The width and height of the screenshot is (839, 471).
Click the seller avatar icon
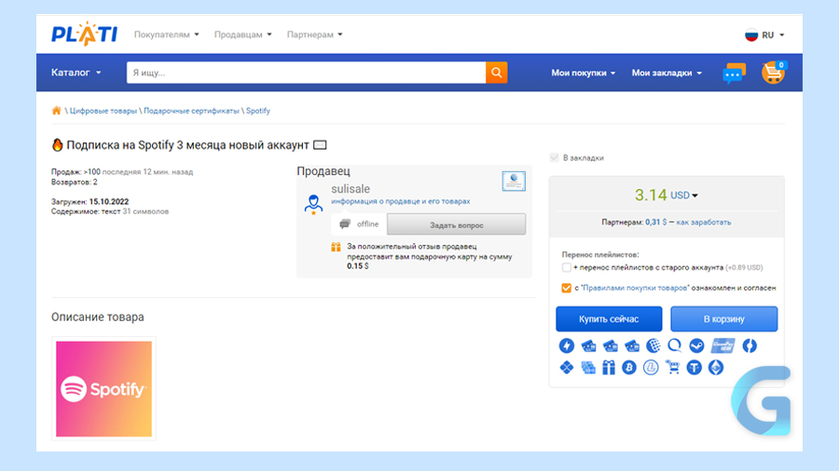pos(313,205)
